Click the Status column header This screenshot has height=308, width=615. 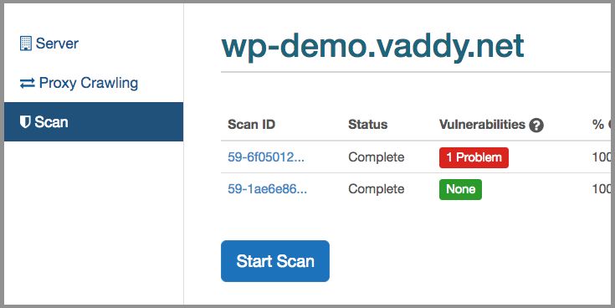pyautogui.click(x=367, y=125)
